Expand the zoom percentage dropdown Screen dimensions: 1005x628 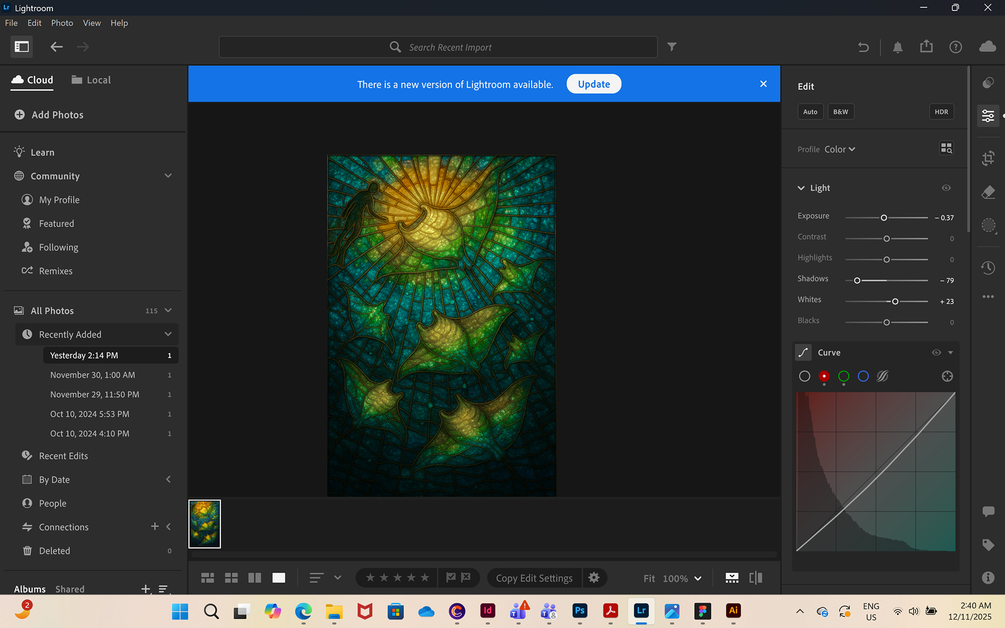pos(697,578)
